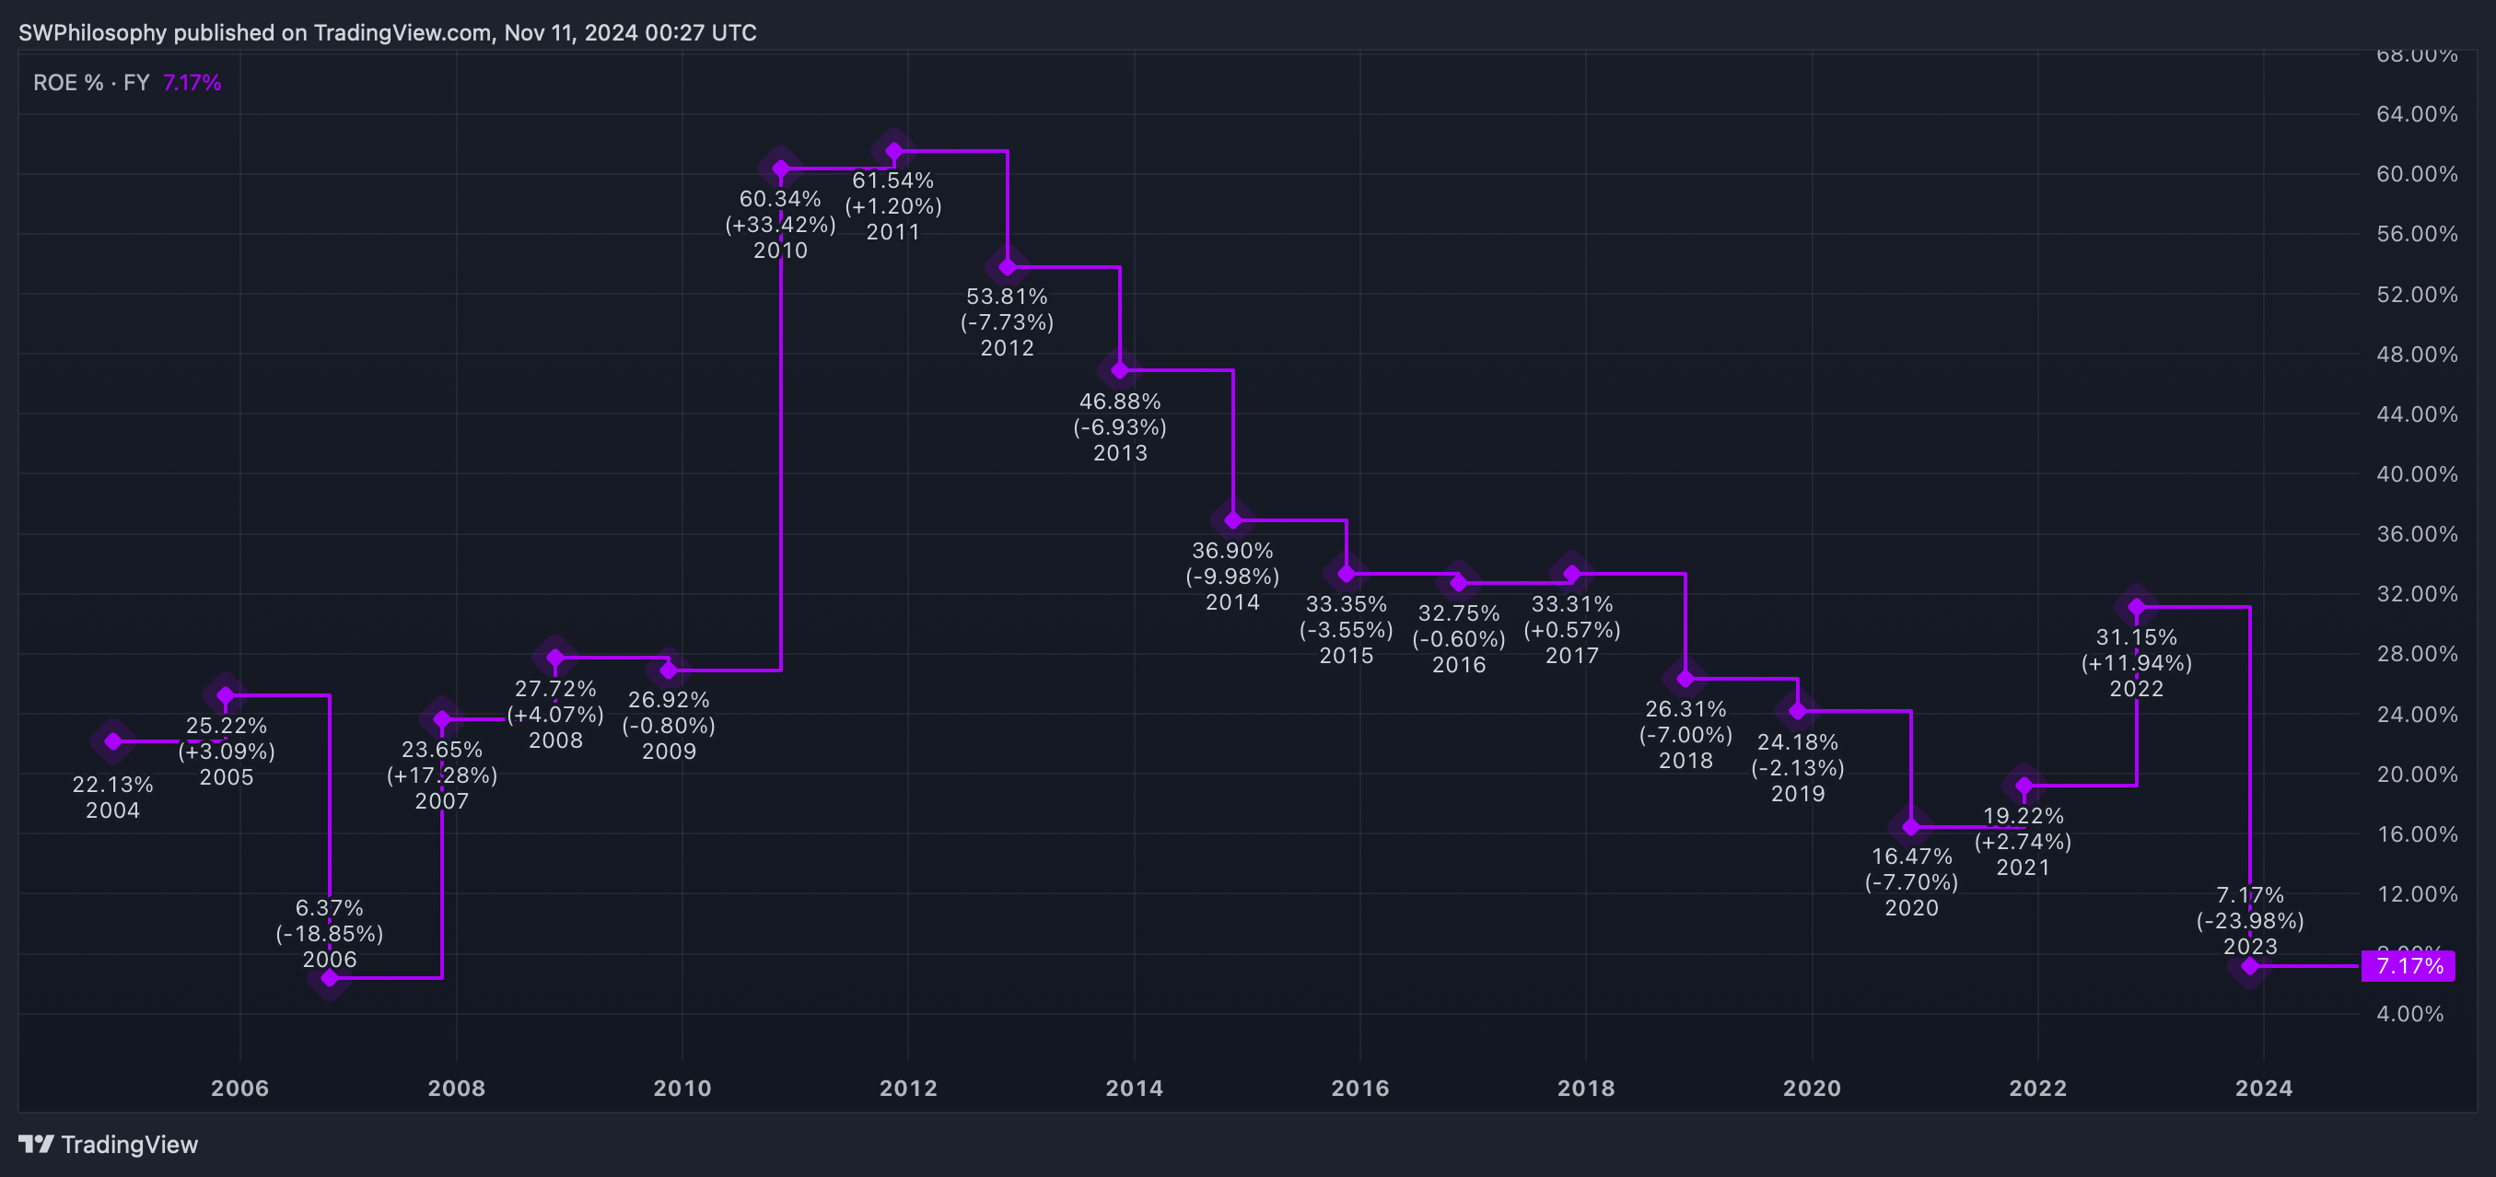Click the 60.00% value on price scale
This screenshot has height=1177, width=2496.
[x=2417, y=174]
